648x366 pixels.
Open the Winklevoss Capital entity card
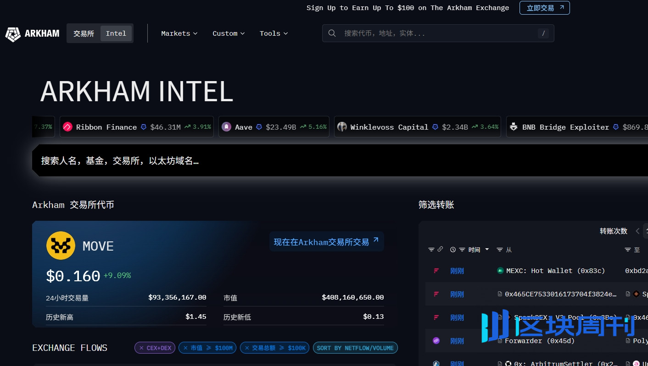tap(418, 127)
